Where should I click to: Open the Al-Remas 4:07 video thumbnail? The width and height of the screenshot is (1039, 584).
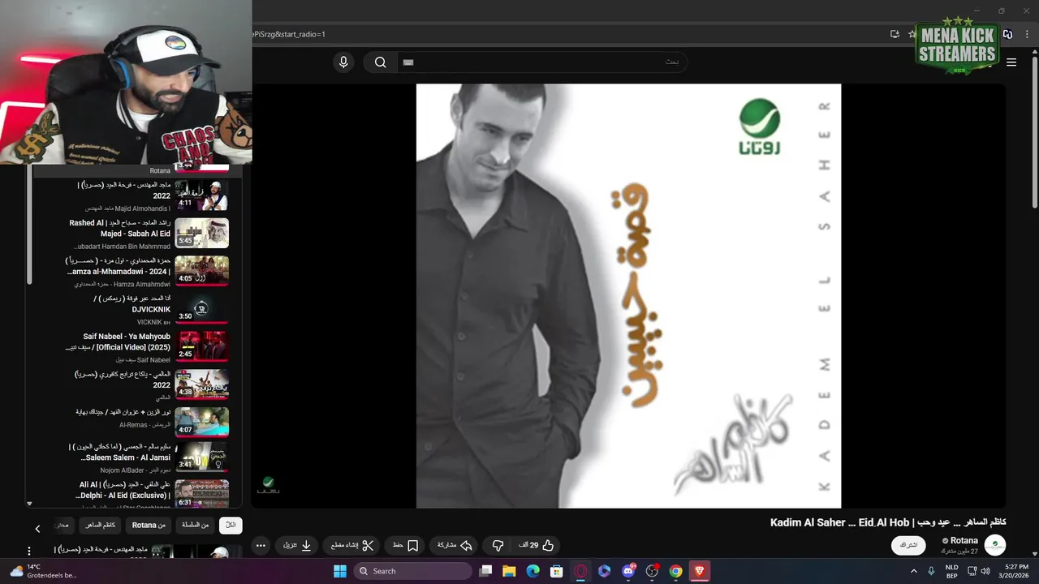201,423
